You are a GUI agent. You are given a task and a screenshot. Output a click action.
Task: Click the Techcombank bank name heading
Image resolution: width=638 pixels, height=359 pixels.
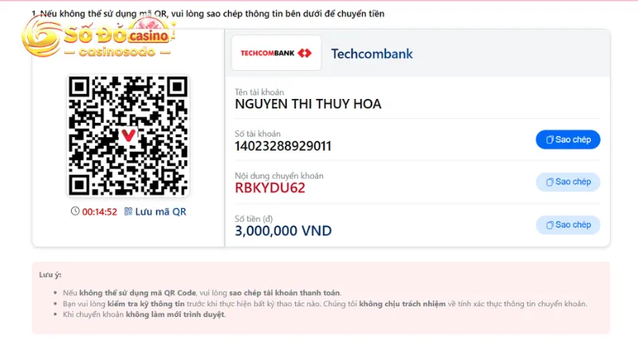pyautogui.click(x=372, y=53)
